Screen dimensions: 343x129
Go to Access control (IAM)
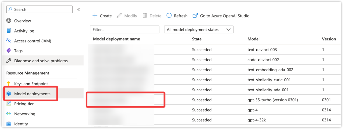(33, 41)
